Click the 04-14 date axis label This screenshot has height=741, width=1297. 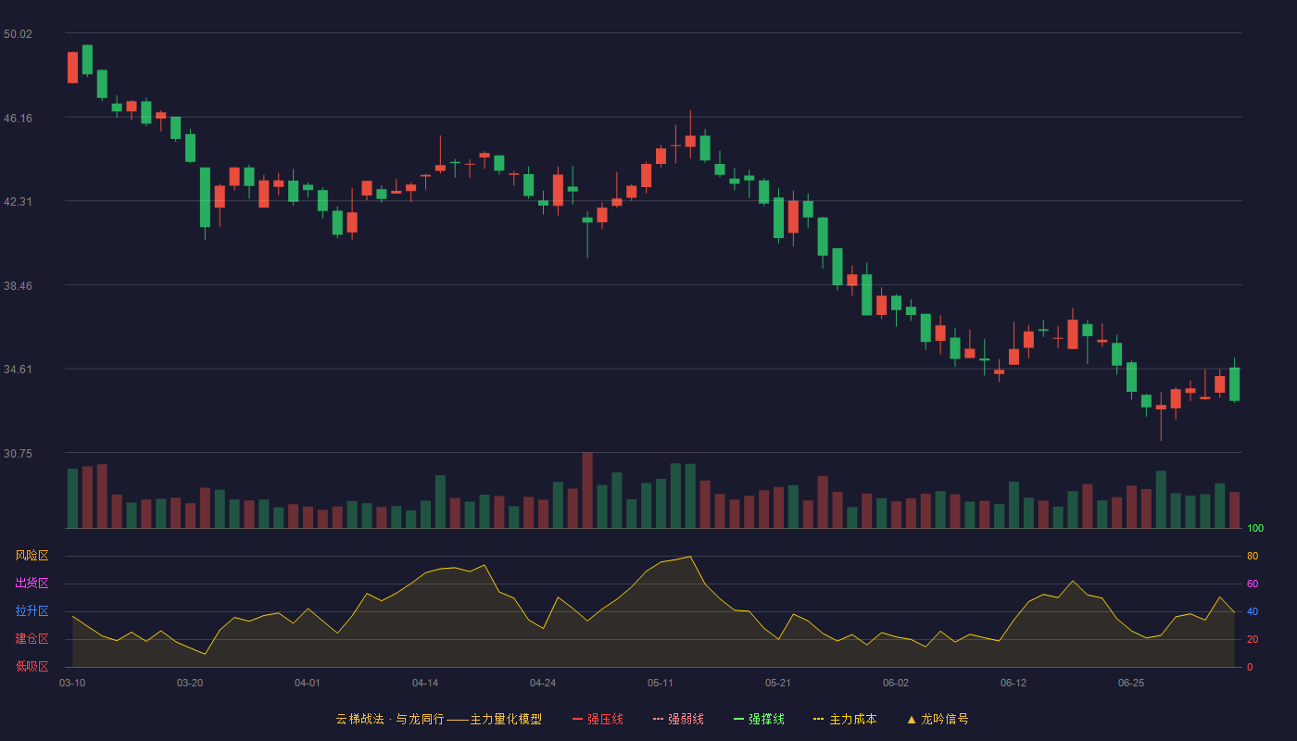(x=425, y=683)
